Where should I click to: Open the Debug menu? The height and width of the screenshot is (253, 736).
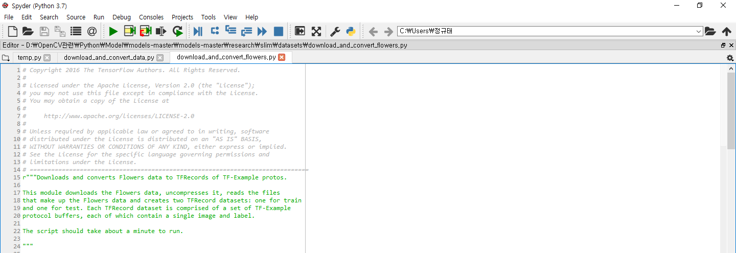pyautogui.click(x=122, y=17)
